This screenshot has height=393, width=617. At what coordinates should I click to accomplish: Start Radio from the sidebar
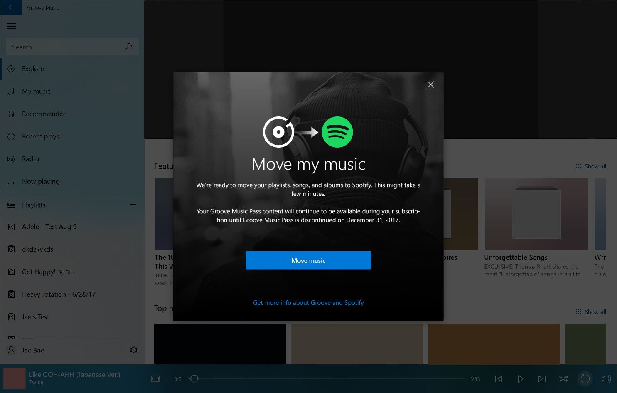pos(31,159)
